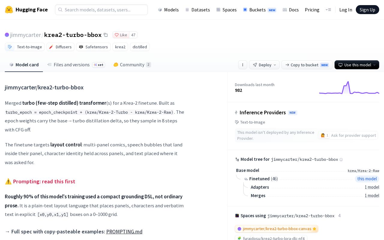This screenshot has width=384, height=240.
Task: Click the Community discussion count badge
Action: pos(148,64)
